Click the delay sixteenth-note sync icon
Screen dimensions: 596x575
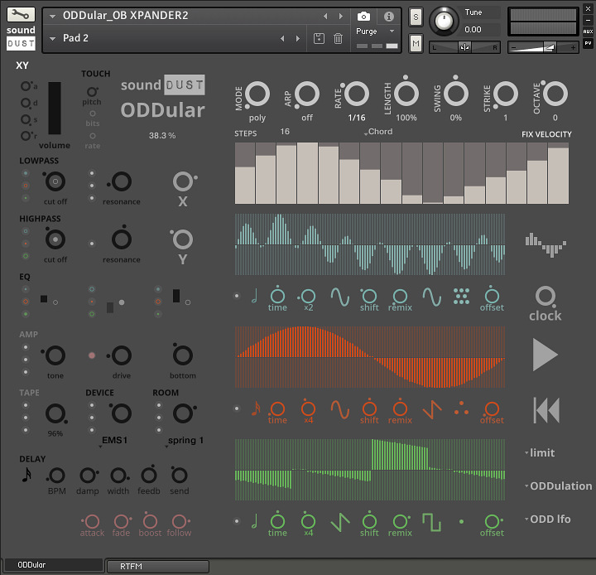coord(26,475)
